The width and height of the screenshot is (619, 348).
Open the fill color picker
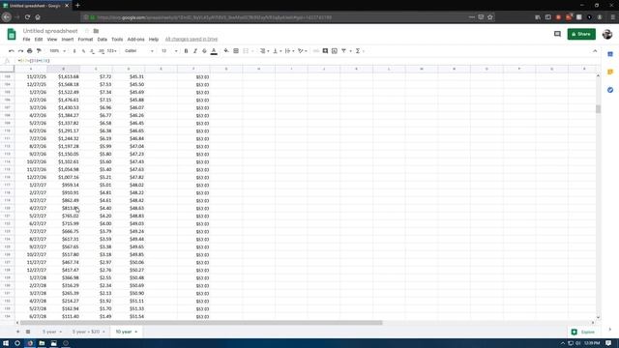click(225, 51)
